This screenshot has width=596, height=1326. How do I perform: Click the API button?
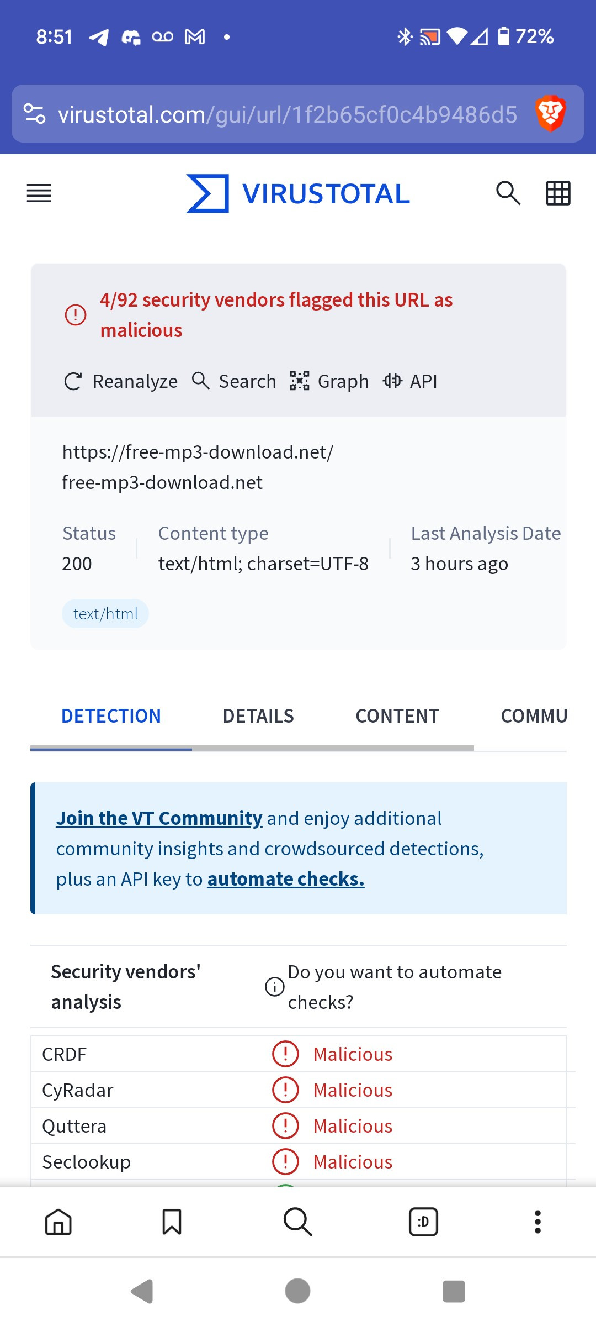click(410, 381)
